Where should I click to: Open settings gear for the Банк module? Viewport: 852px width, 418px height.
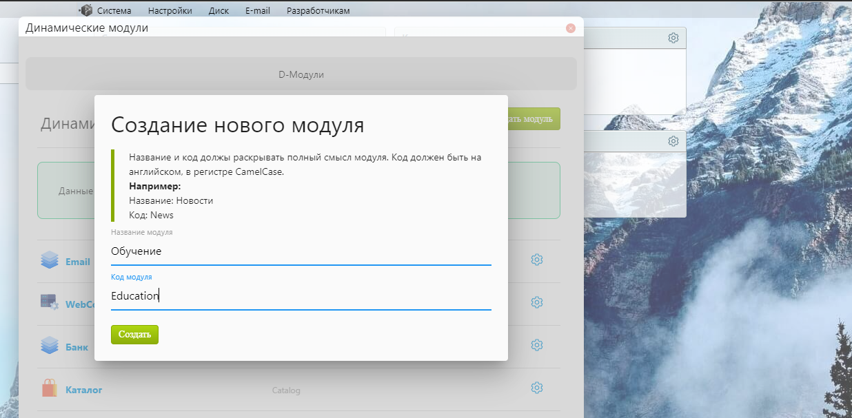click(x=537, y=345)
